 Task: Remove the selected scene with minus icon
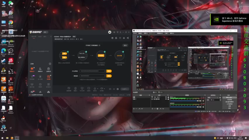coord(136,109)
